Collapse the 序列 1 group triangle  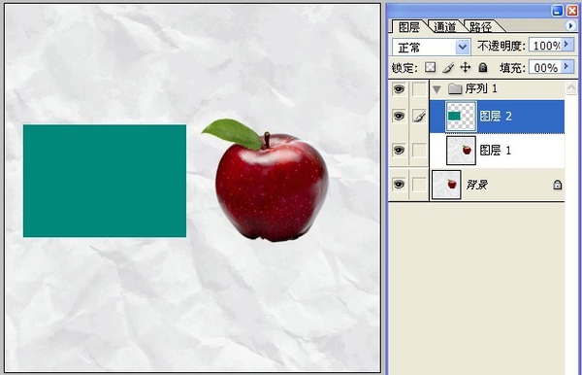(x=436, y=89)
